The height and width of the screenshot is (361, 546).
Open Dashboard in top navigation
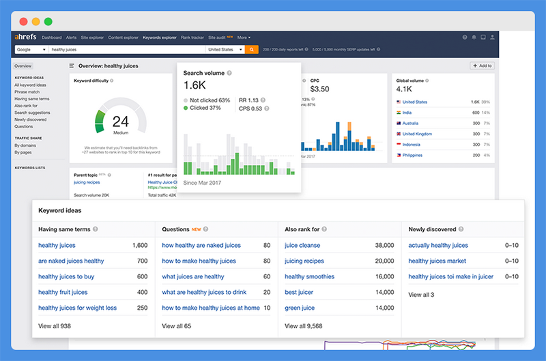pyautogui.click(x=52, y=38)
